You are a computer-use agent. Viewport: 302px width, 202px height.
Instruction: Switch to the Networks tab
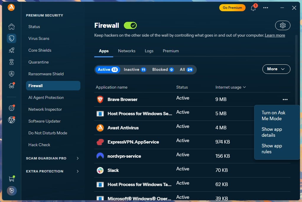(x=126, y=51)
